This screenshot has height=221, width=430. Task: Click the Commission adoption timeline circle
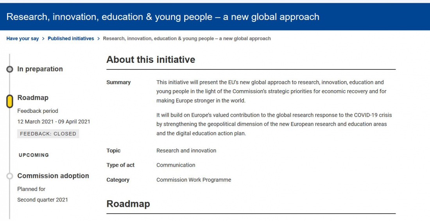[10, 176]
